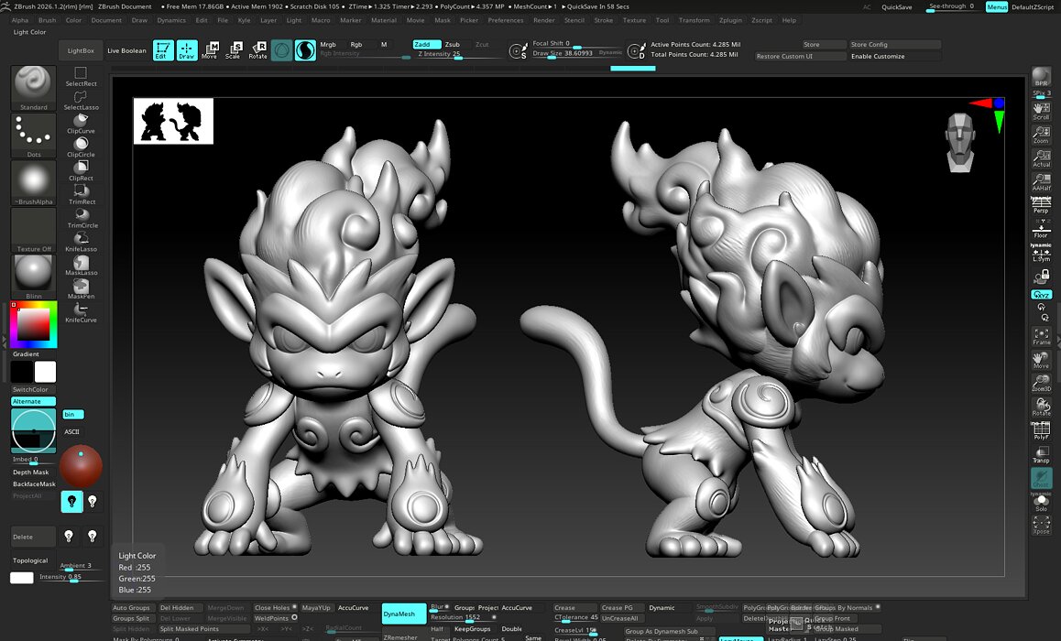Choose the SelectRect selection brush
The image size is (1061, 641).
point(81,76)
